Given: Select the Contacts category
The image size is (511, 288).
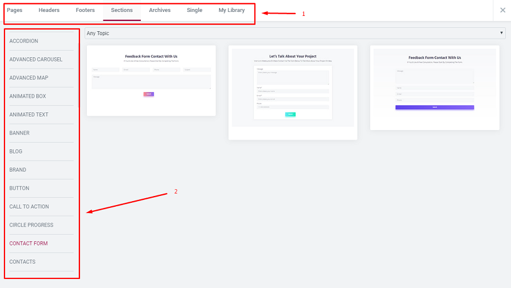Looking at the screenshot, I should (x=22, y=262).
